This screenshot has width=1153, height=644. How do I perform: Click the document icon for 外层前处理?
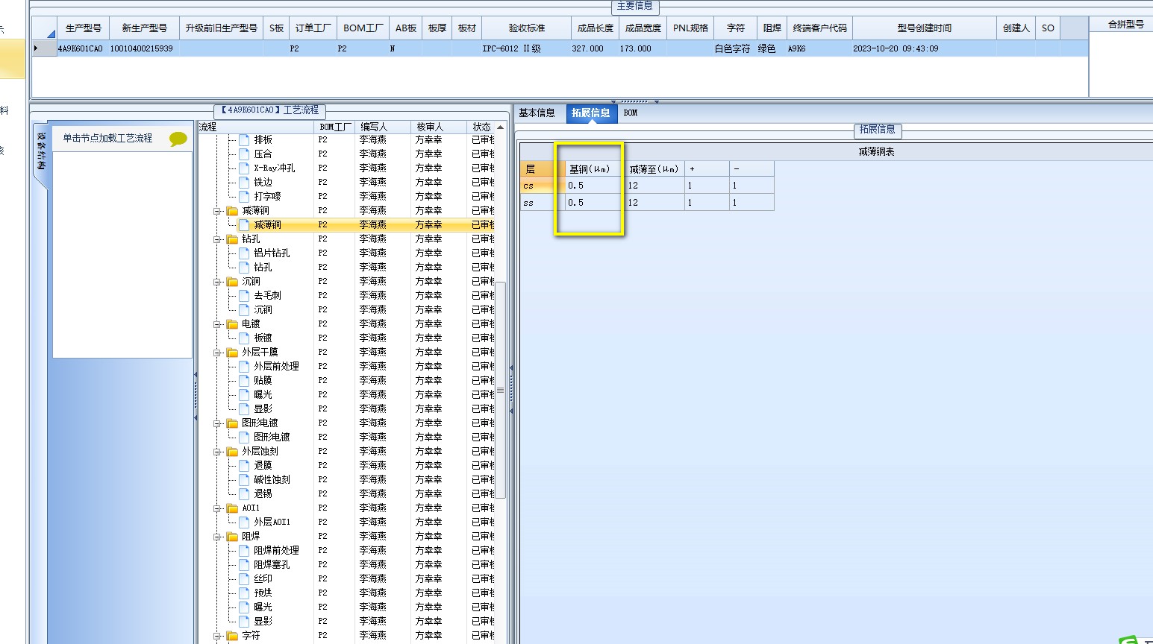(x=244, y=366)
